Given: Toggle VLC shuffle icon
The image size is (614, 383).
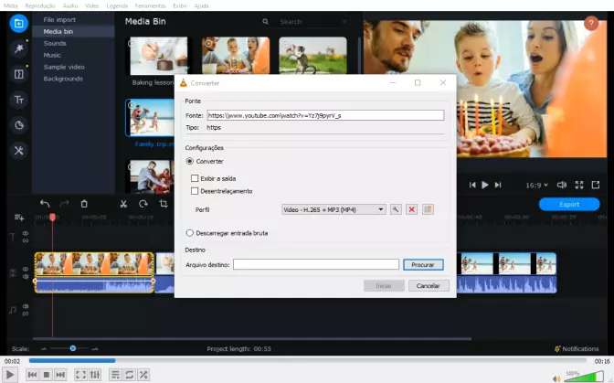Looking at the screenshot, I should point(143,375).
